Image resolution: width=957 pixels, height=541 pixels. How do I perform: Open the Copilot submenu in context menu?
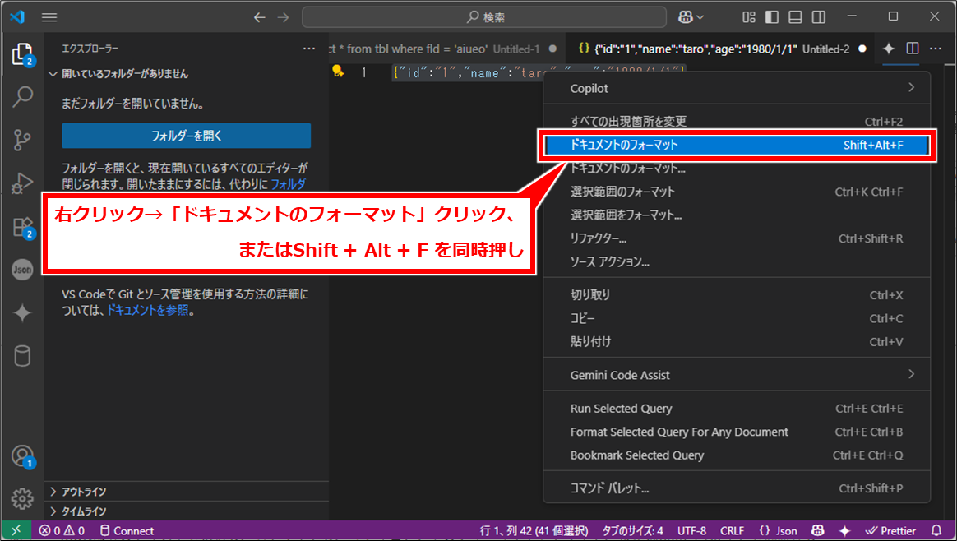click(x=737, y=89)
